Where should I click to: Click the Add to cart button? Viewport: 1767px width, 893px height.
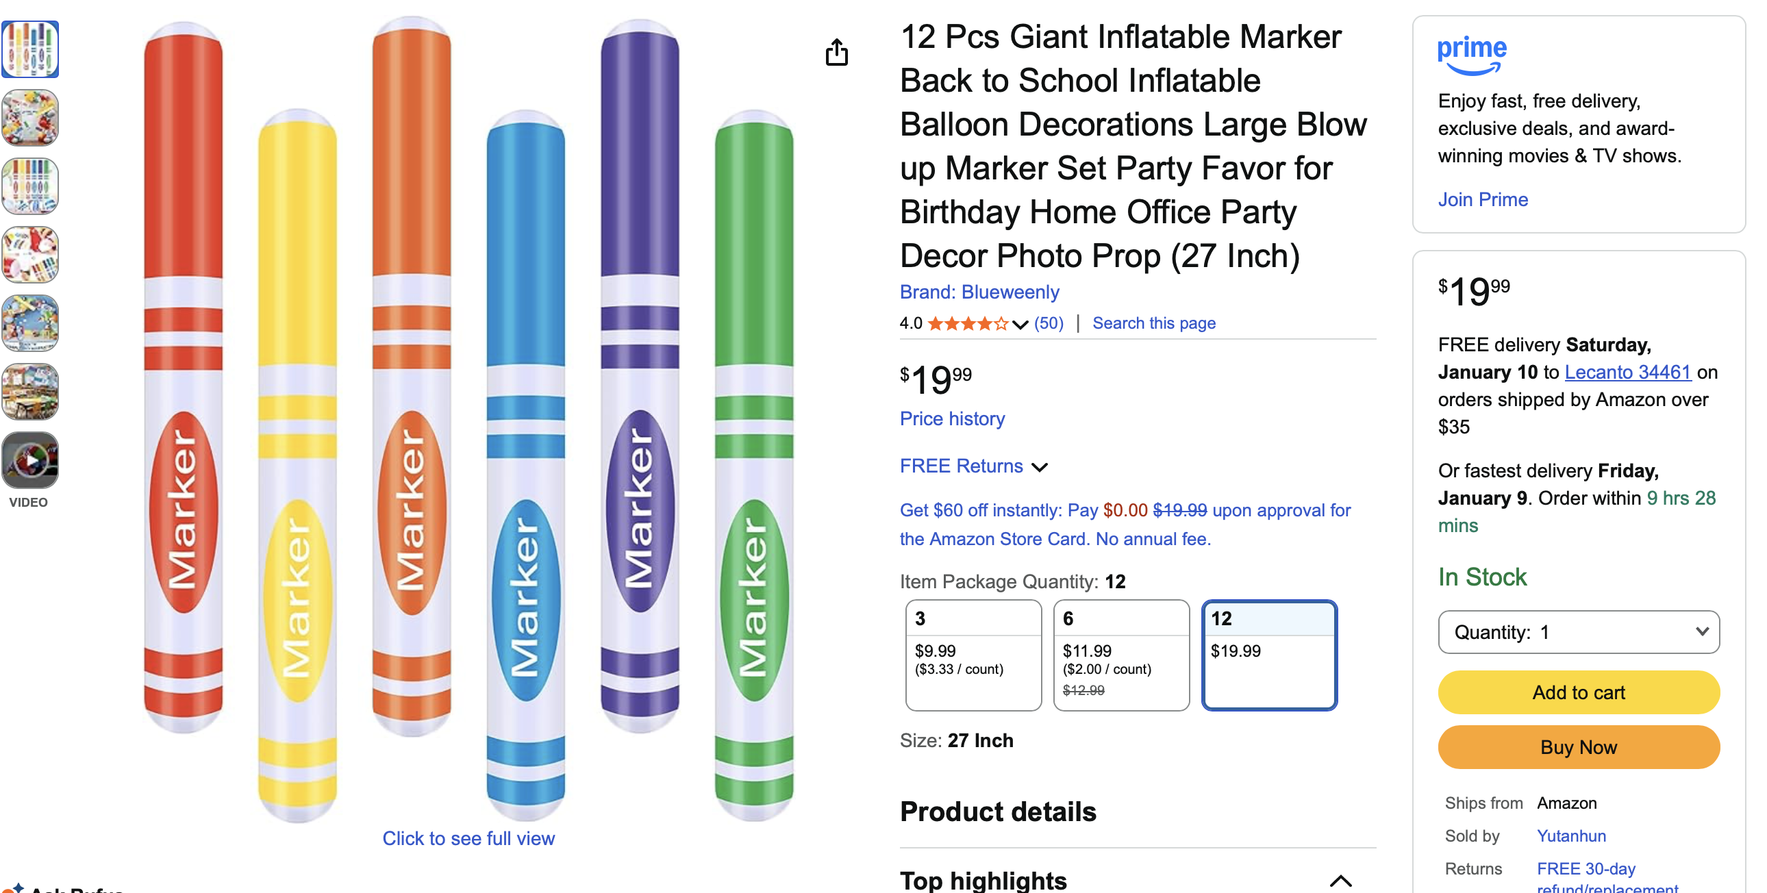[x=1578, y=692]
